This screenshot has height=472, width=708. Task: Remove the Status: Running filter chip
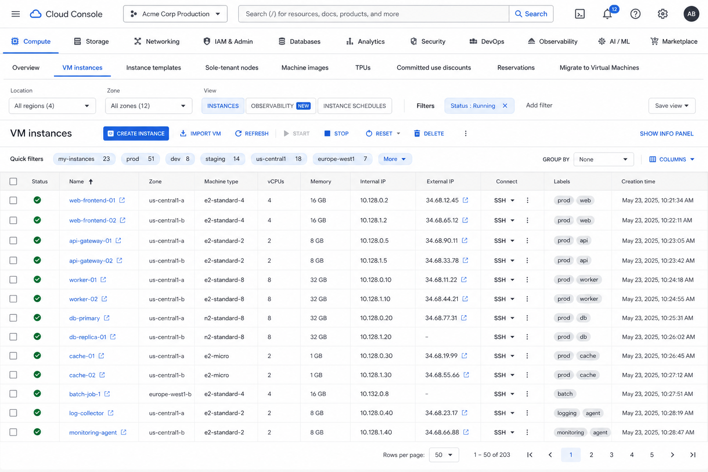pyautogui.click(x=505, y=106)
